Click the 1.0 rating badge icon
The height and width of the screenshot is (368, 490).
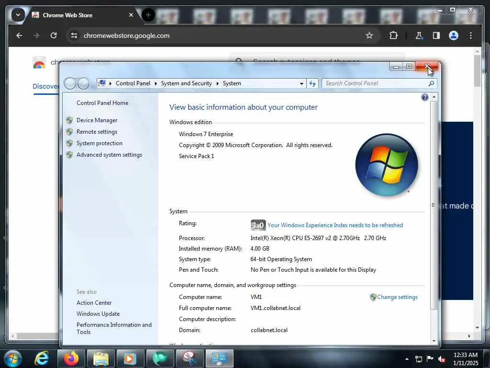(x=258, y=225)
